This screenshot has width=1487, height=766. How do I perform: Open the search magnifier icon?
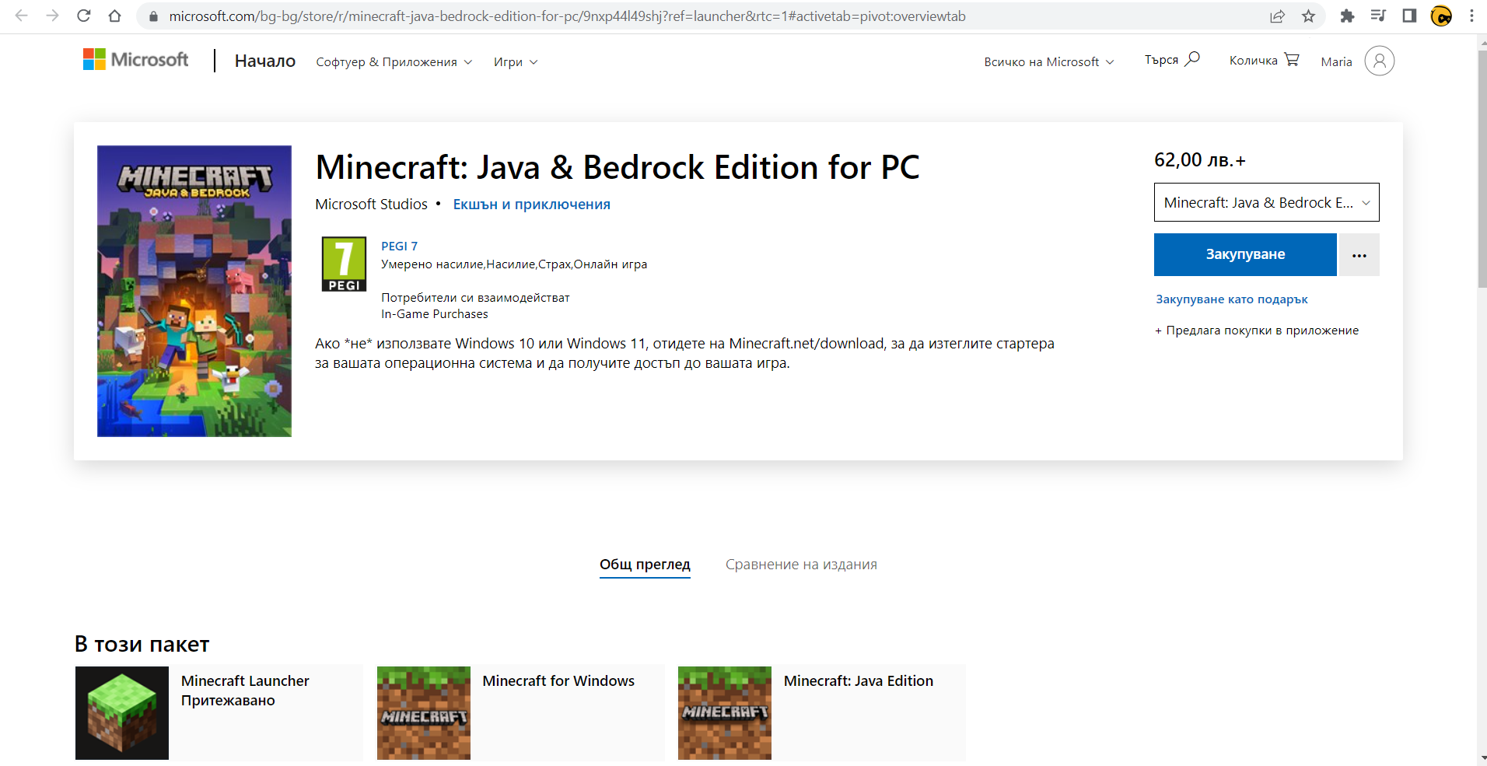coord(1192,59)
